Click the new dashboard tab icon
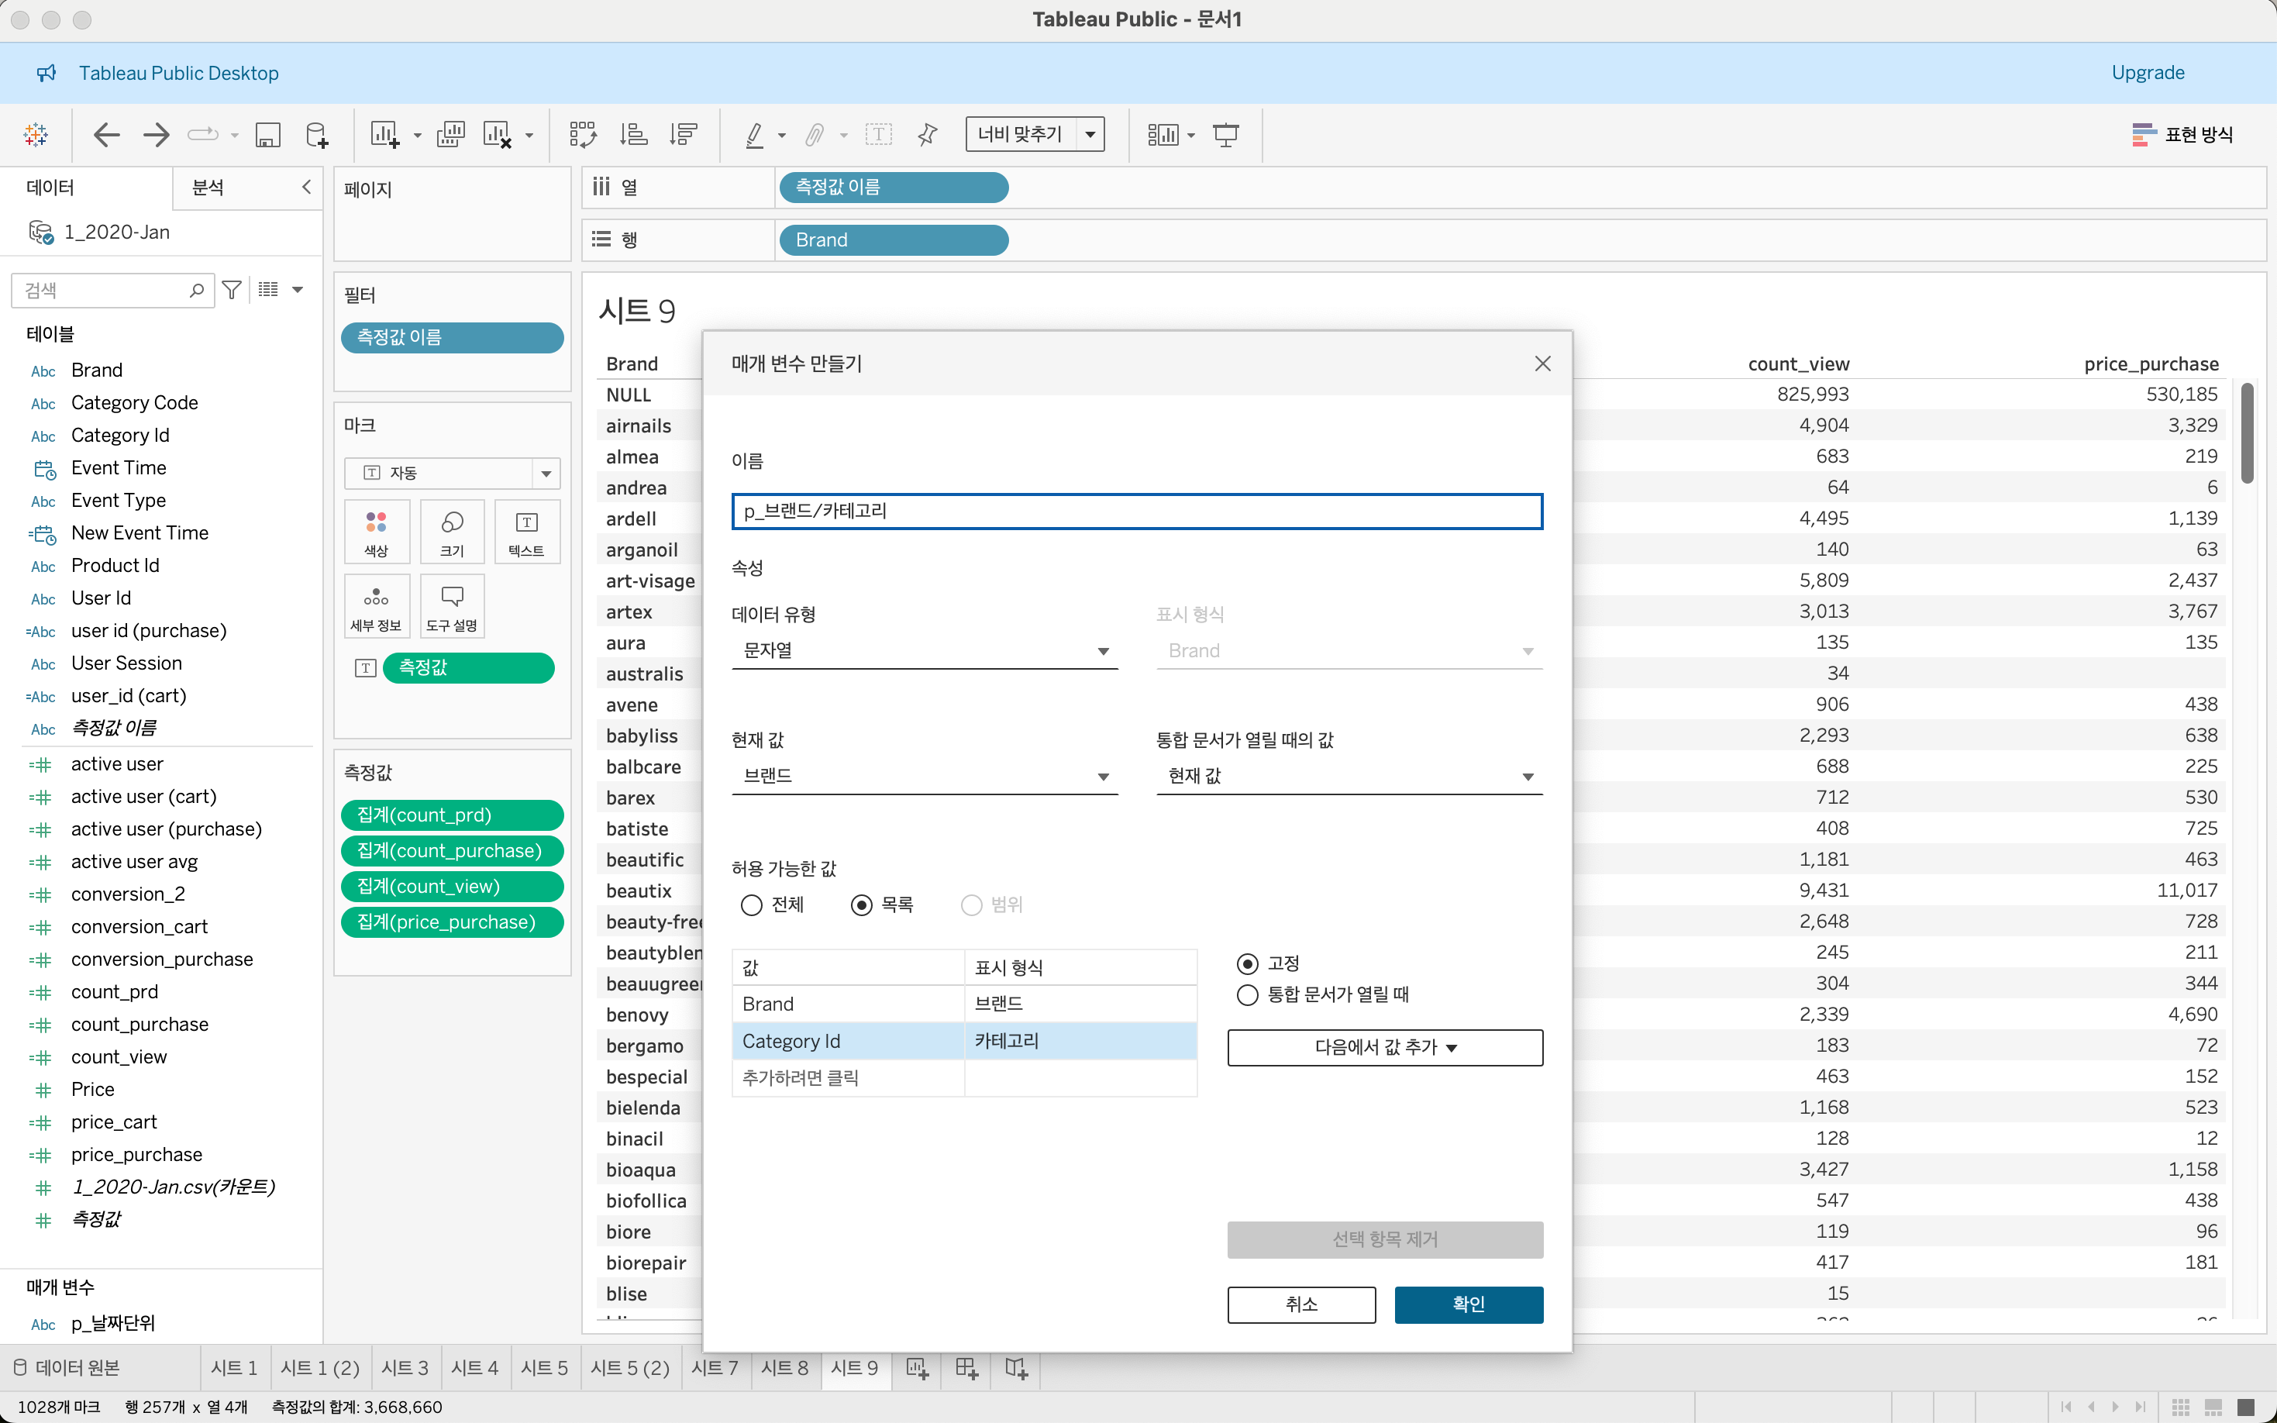The image size is (2277, 1423). point(966,1367)
